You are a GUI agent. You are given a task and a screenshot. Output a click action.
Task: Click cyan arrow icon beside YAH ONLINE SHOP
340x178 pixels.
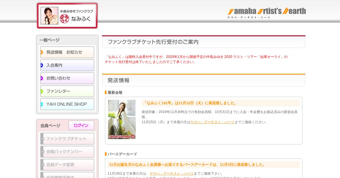[42, 104]
